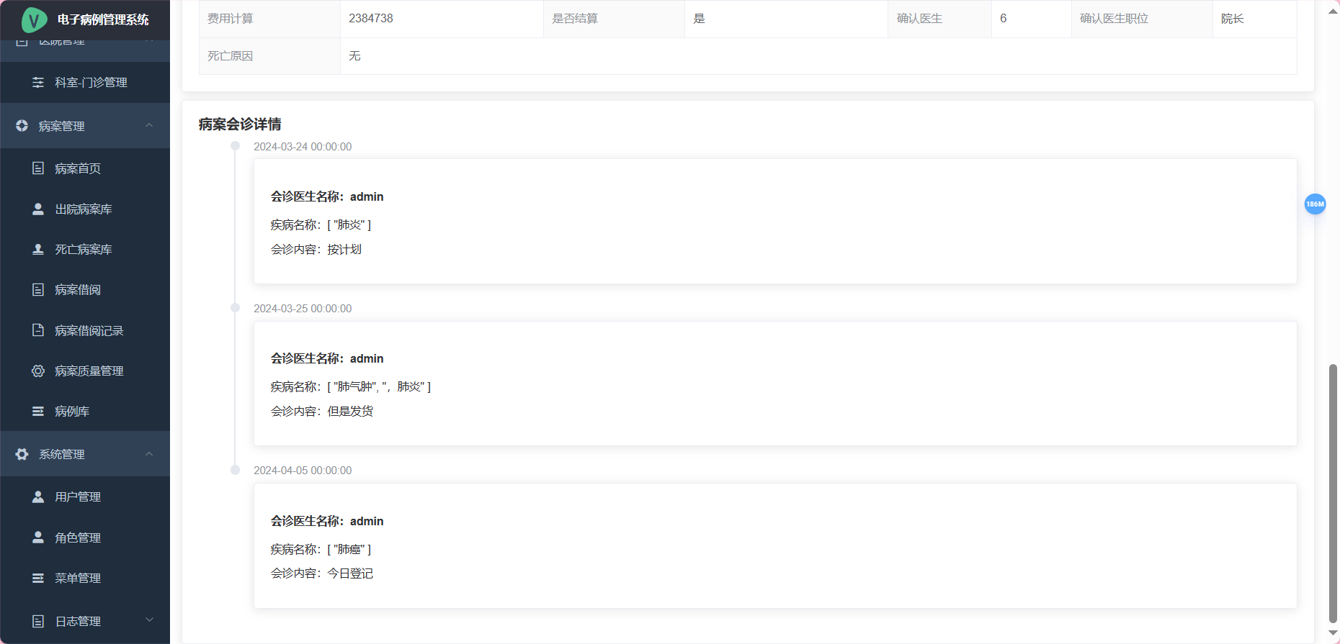Click the 2024-03-24 timeline node

point(235,146)
